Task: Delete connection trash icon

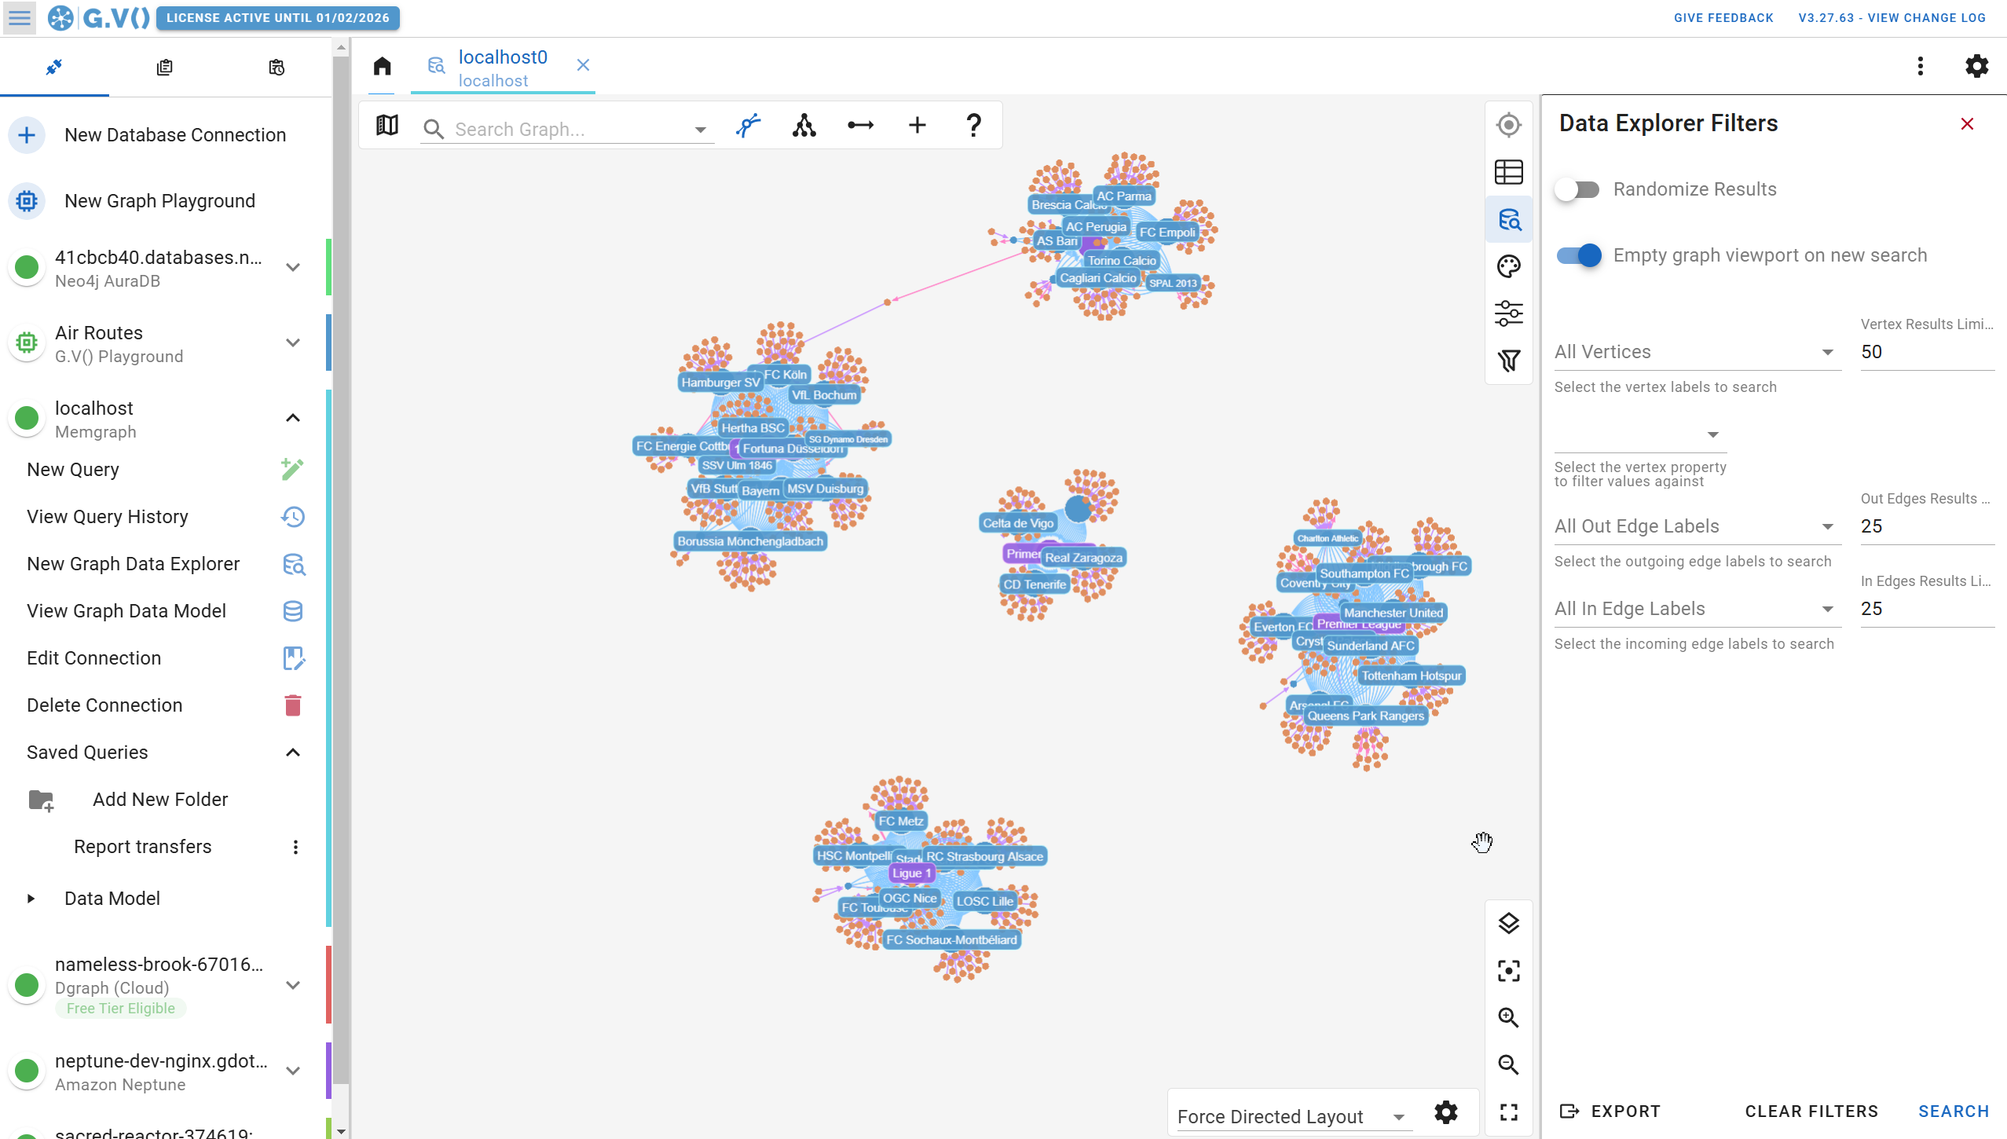Action: (293, 705)
